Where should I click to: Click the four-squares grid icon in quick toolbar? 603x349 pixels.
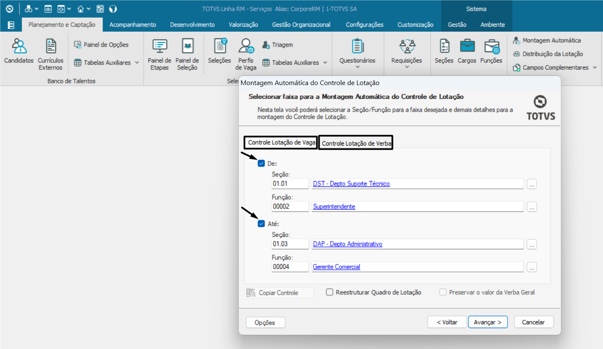pyautogui.click(x=100, y=9)
